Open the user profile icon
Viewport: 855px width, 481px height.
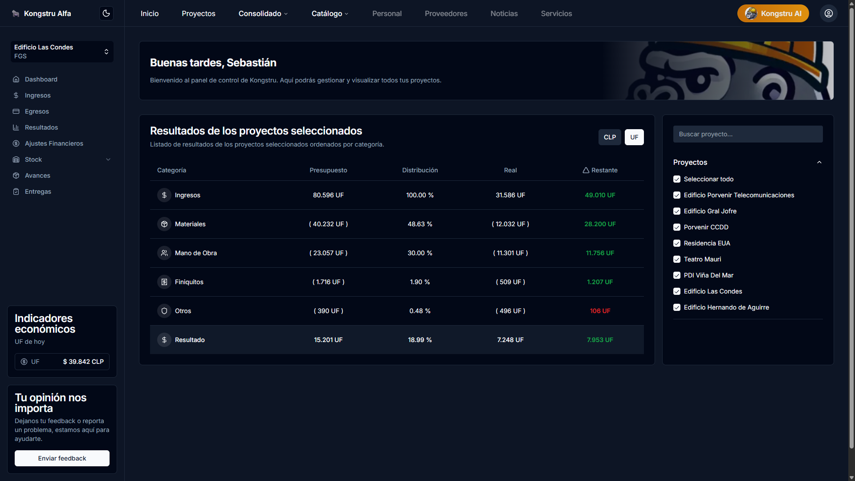(x=828, y=13)
